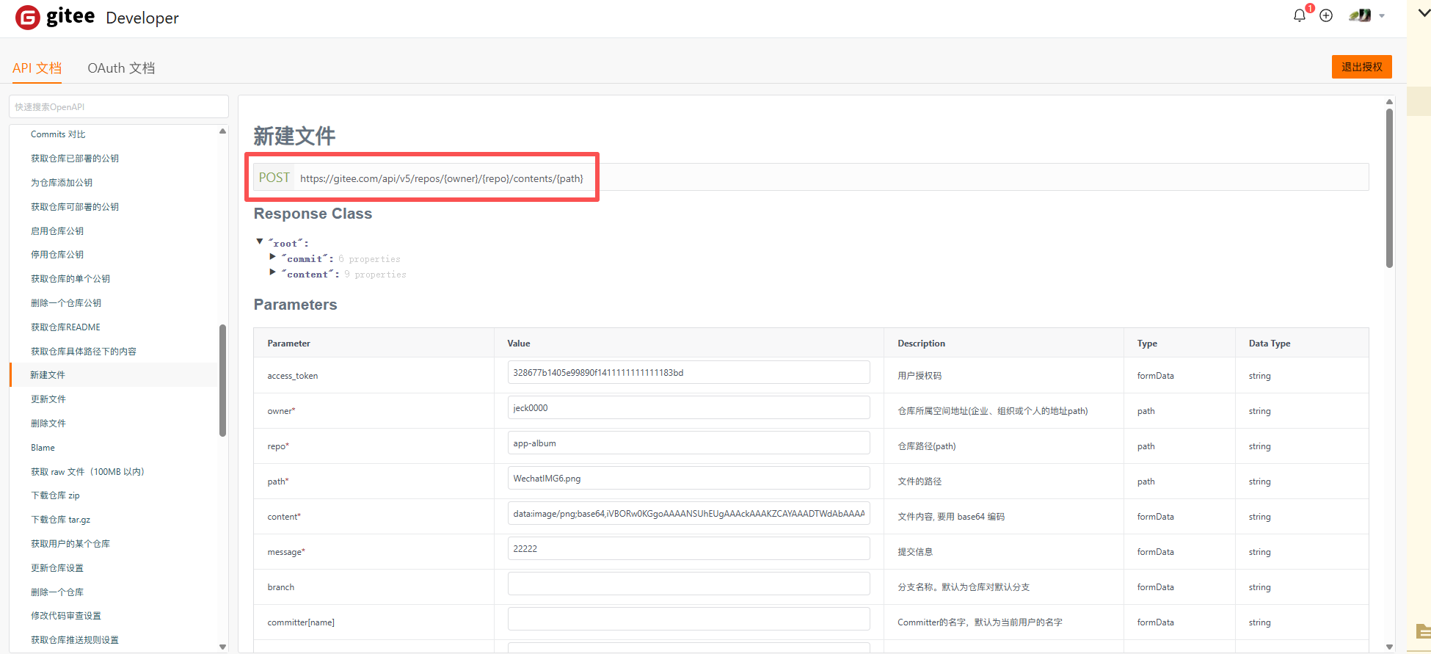Image resolution: width=1431 pixels, height=654 pixels.
Task: Click the owner value field
Action: click(x=688, y=407)
